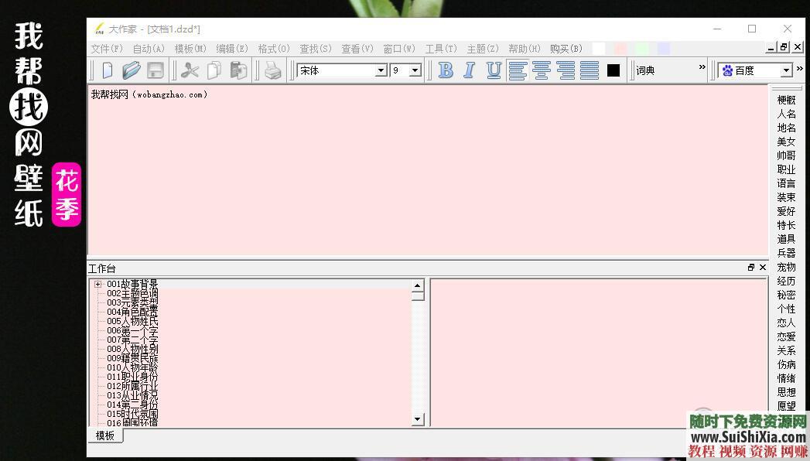Click the justify alignment icon
The width and height of the screenshot is (810, 461).
tap(590, 70)
